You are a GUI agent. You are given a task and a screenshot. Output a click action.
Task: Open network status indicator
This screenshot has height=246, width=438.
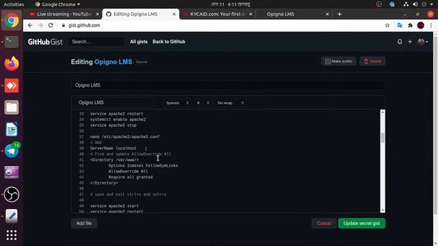406,4
